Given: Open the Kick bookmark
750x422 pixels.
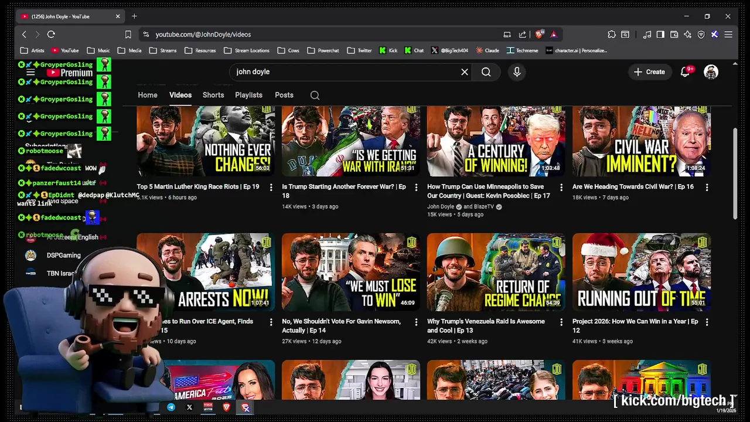Looking at the screenshot, I should click(388, 50).
